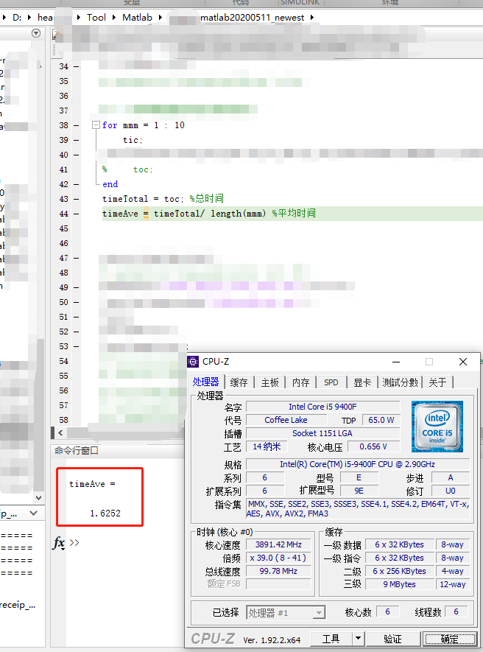Click the 65.0 W TDP value
Image resolution: width=483 pixels, height=652 pixels.
(x=381, y=420)
